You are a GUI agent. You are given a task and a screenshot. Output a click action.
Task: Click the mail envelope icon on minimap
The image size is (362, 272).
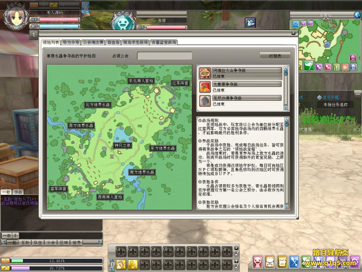coord(295,24)
